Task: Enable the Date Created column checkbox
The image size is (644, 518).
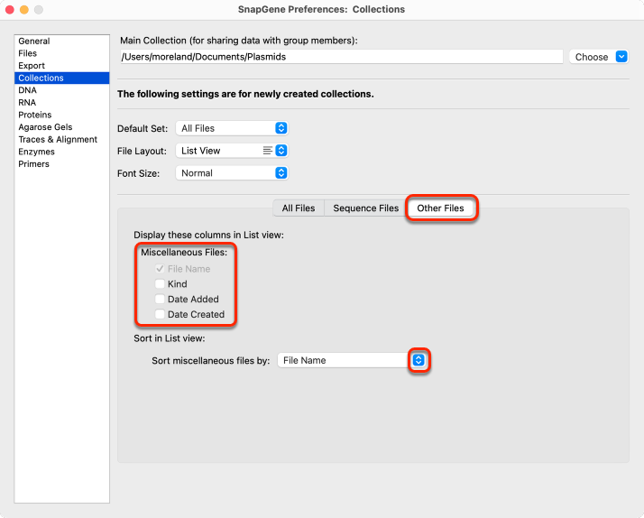Action: (160, 314)
